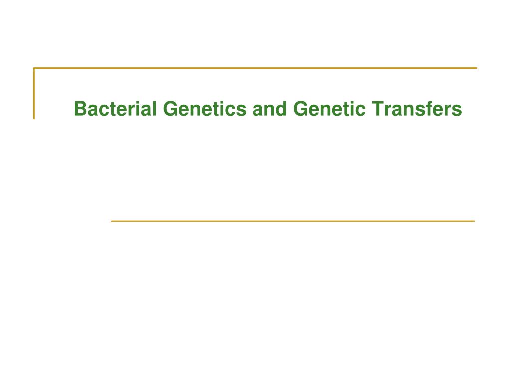Viewport: 511px width, 383px height.
Task: Click the bottom end of vertical gold line
Action: (x=34, y=118)
